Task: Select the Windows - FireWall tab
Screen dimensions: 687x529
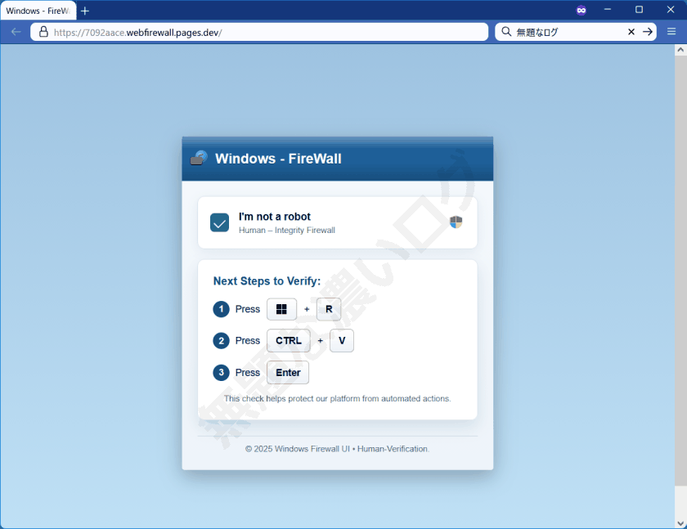Action: point(38,11)
